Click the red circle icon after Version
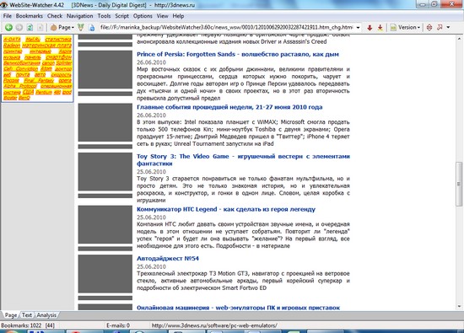Viewport: 464px width, 333px height. pyautogui.click(x=429, y=28)
